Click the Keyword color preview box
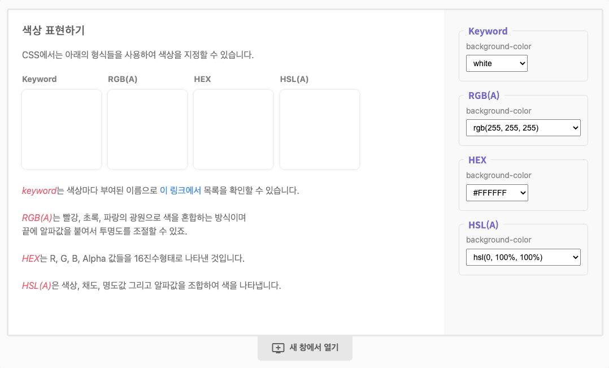Image resolution: width=609 pixels, height=368 pixels. [62, 129]
